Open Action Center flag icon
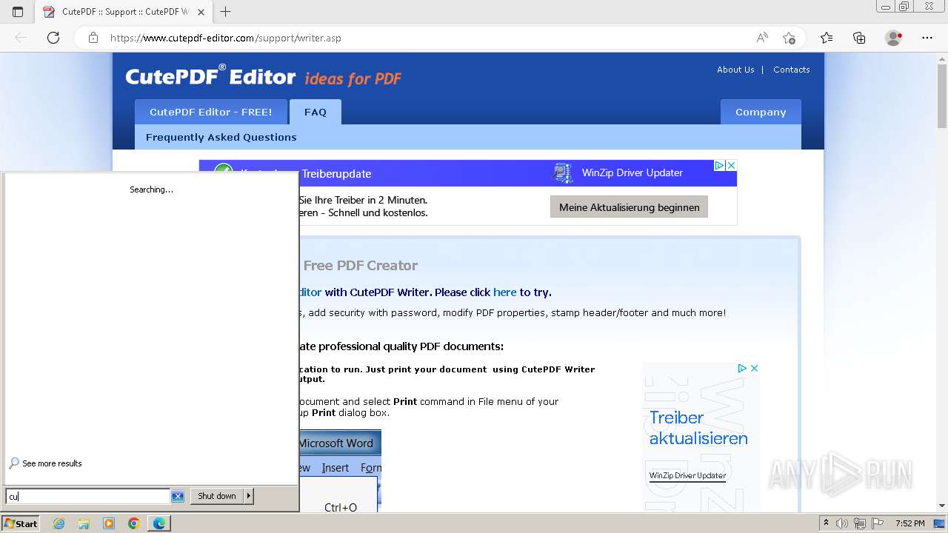 point(878,523)
